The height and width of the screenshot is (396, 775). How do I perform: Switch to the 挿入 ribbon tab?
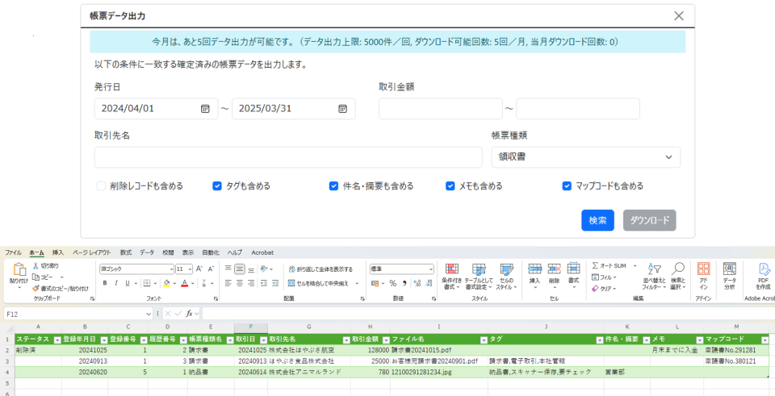pyautogui.click(x=58, y=252)
